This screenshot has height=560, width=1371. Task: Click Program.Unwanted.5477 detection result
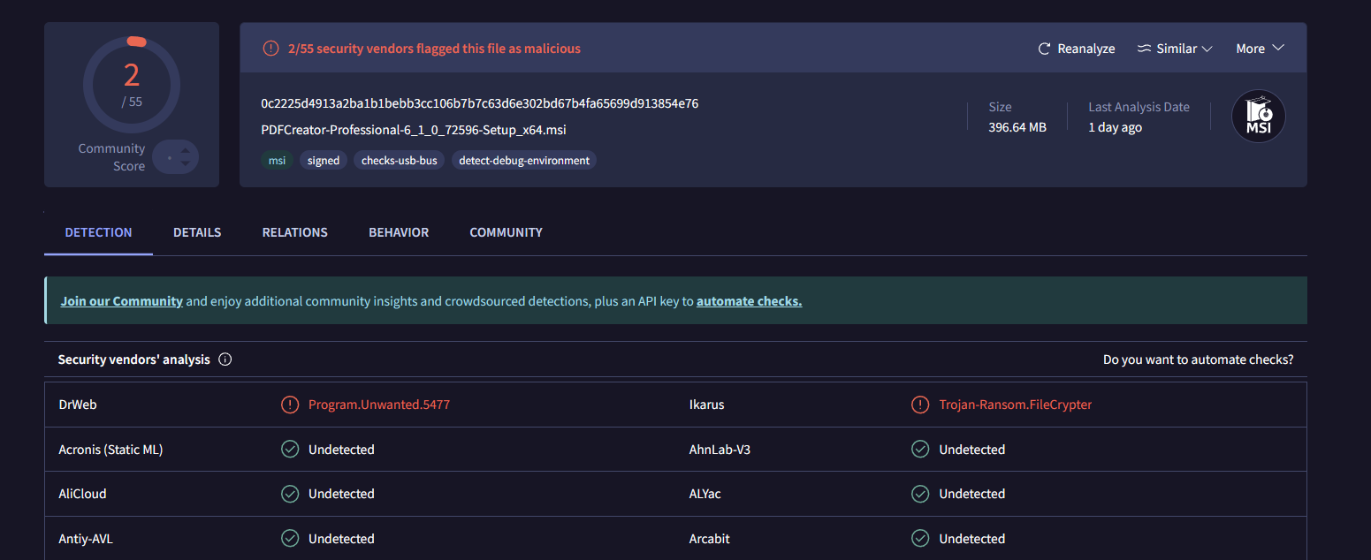(379, 405)
